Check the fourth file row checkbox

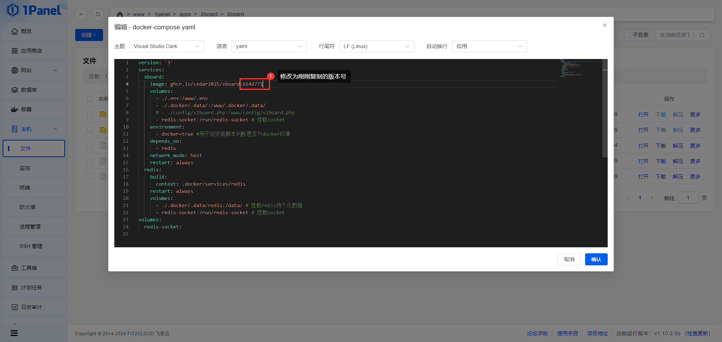click(x=90, y=161)
